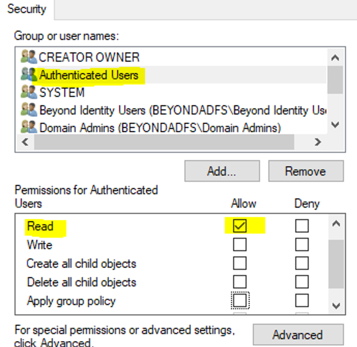Click the Domain Admins group icon
357x347 pixels.
pos(29,128)
